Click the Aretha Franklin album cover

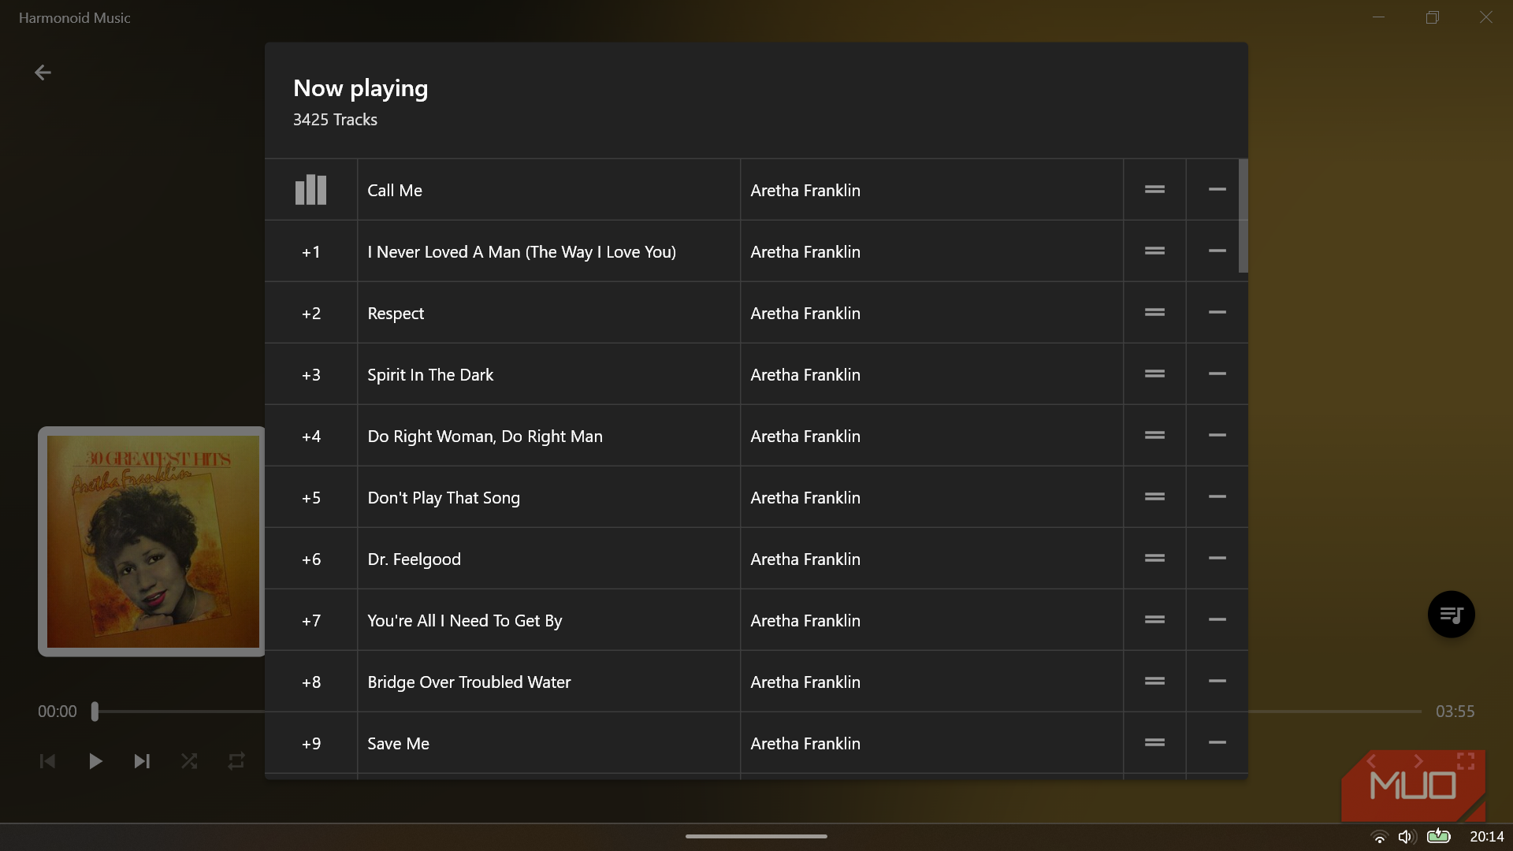click(152, 541)
